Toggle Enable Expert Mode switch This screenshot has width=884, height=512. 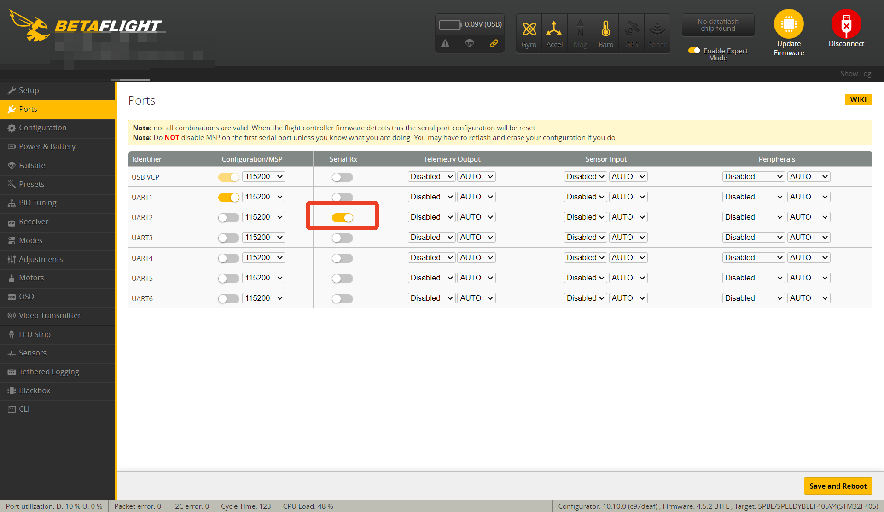coord(694,51)
